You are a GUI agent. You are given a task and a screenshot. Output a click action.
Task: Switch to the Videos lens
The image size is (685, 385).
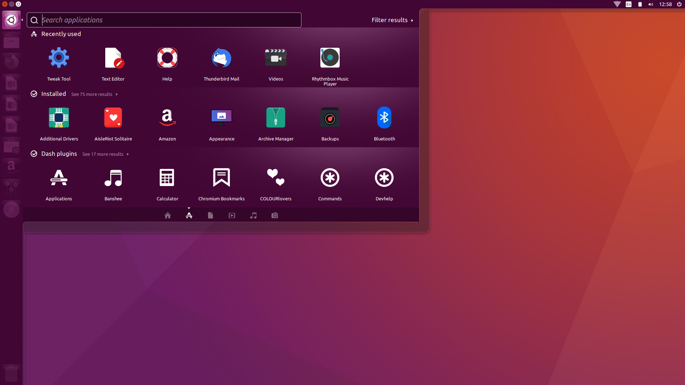coord(232,216)
